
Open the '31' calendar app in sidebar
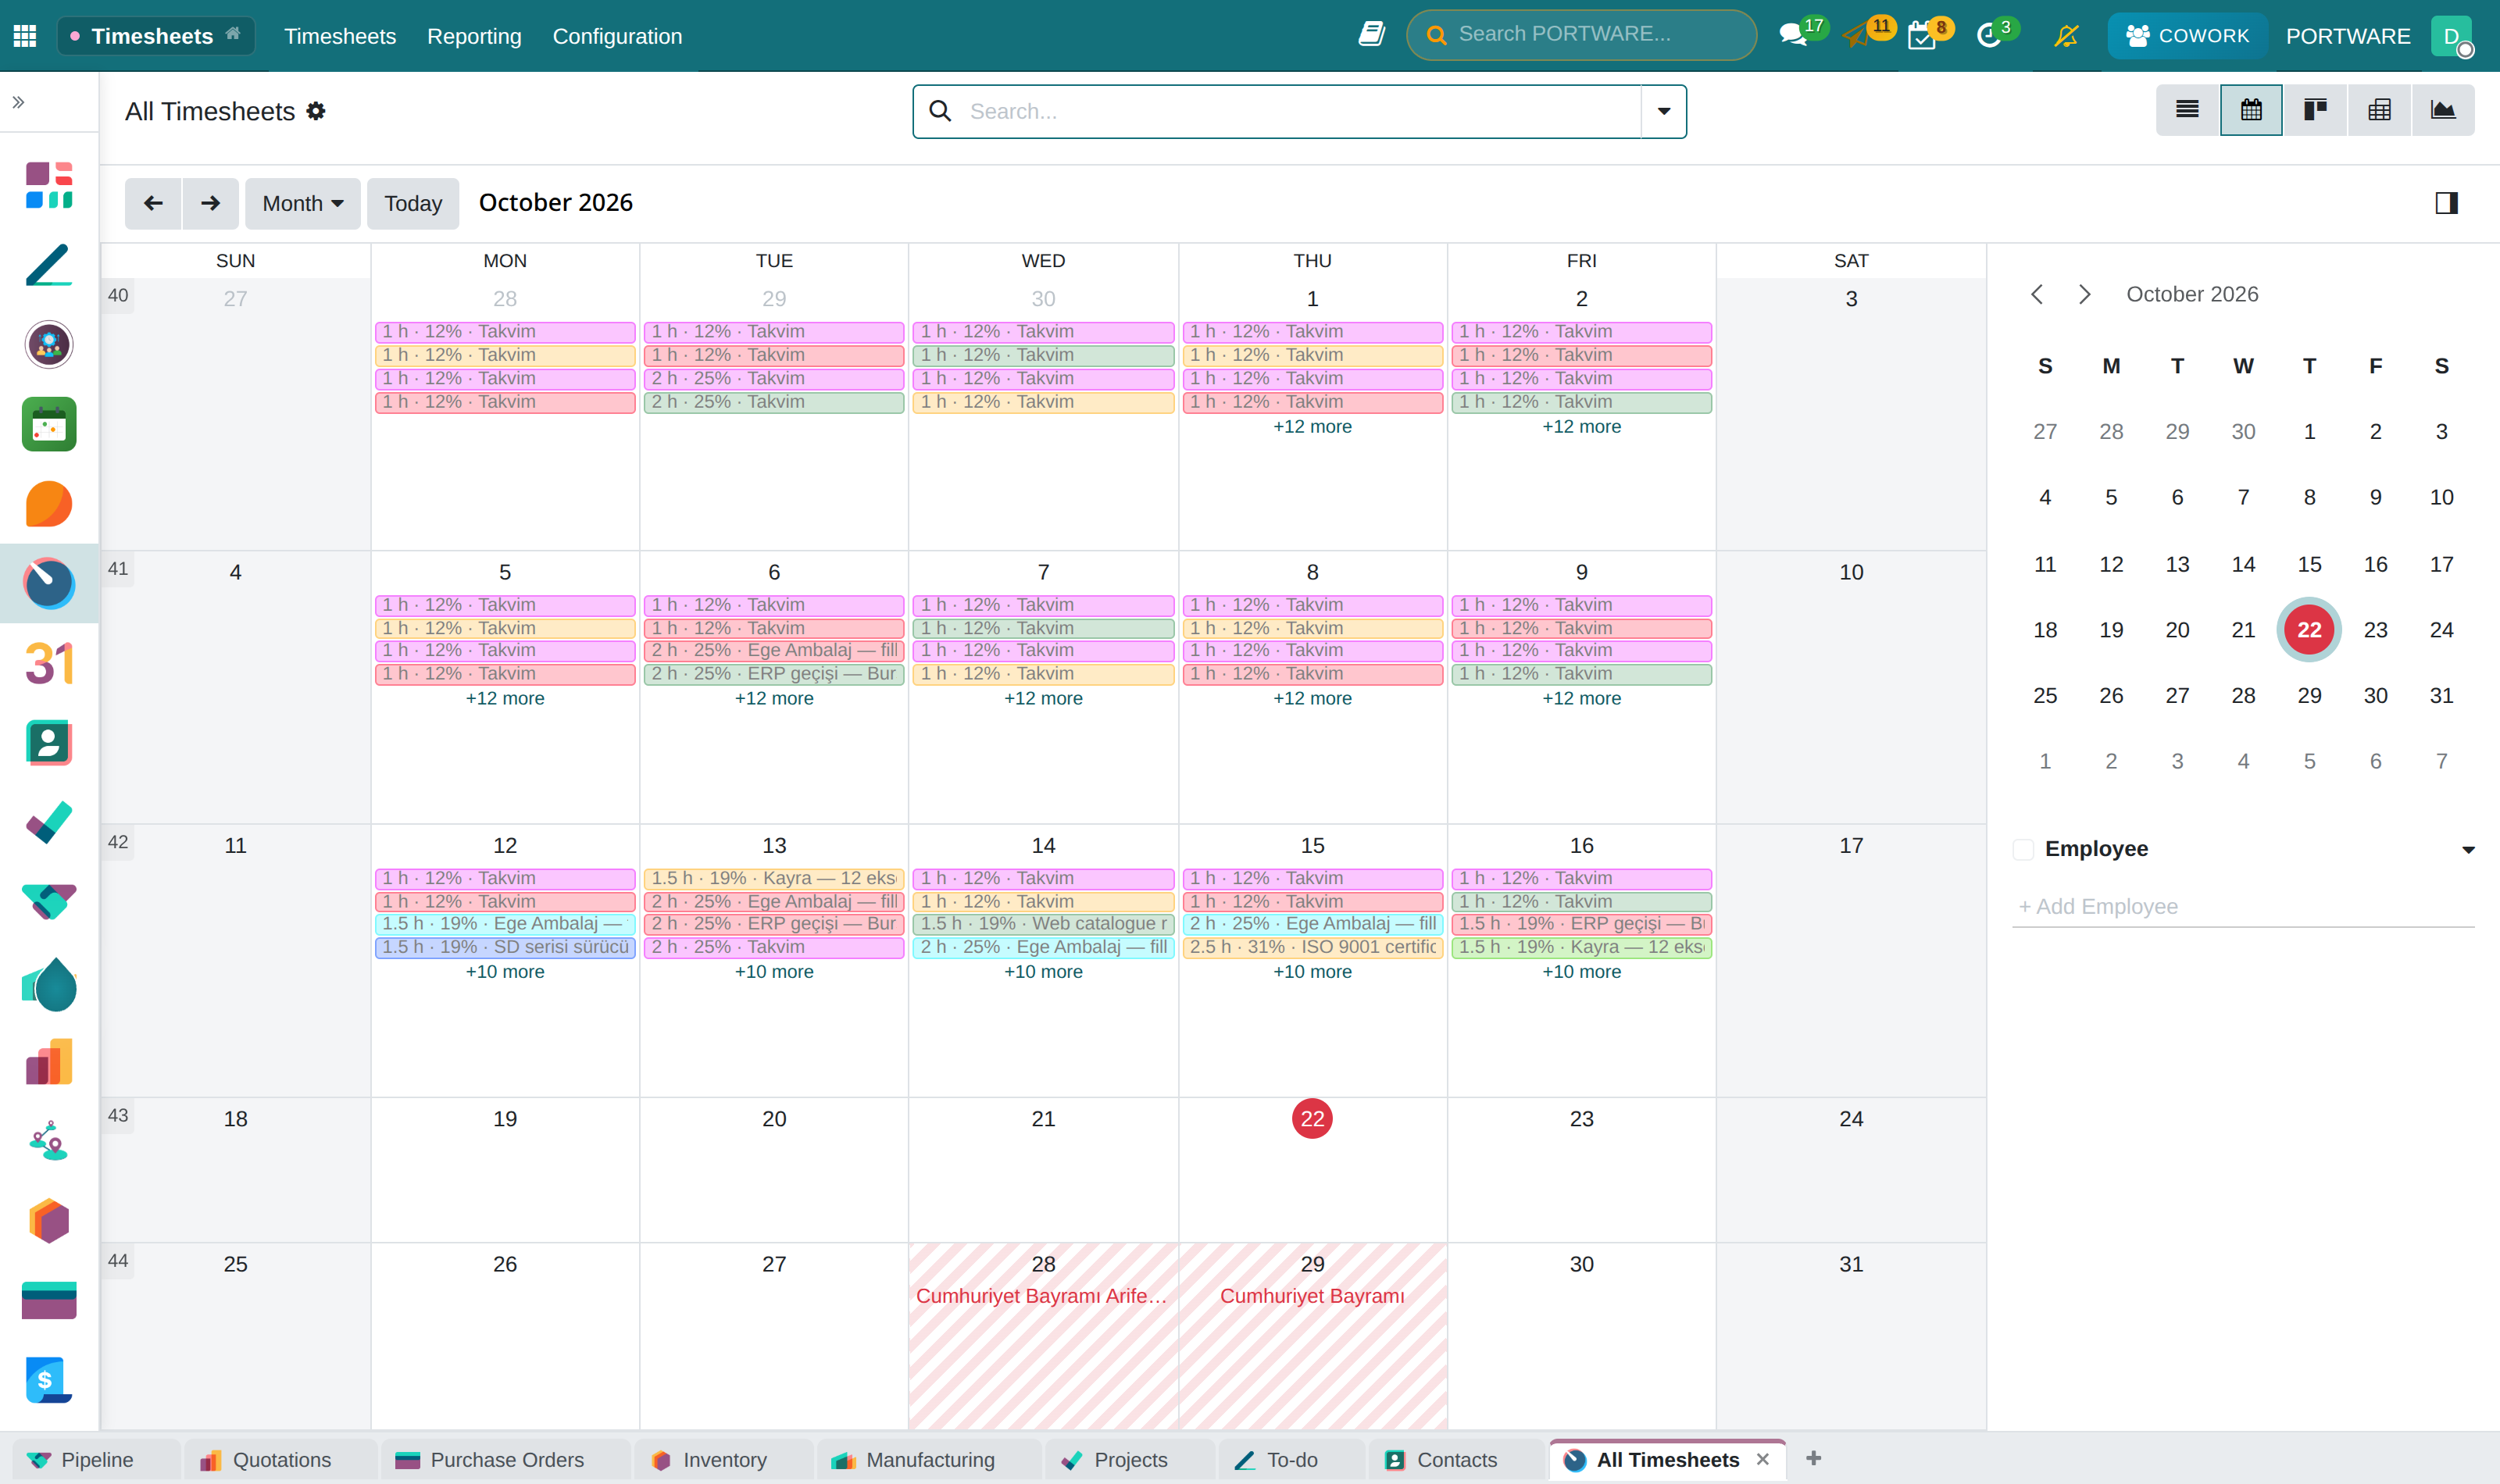[x=49, y=663]
